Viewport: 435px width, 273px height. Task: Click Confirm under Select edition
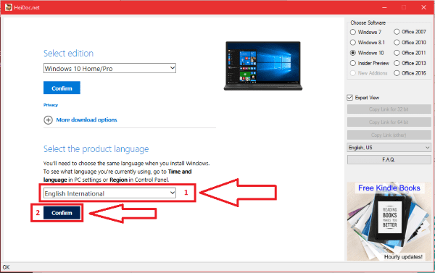[x=62, y=88]
